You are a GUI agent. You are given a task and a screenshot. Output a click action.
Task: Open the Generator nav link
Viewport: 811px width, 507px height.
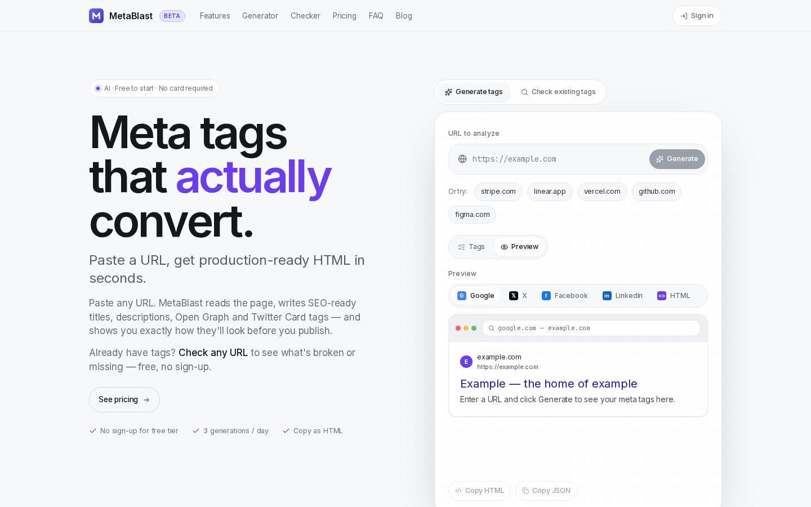[260, 16]
